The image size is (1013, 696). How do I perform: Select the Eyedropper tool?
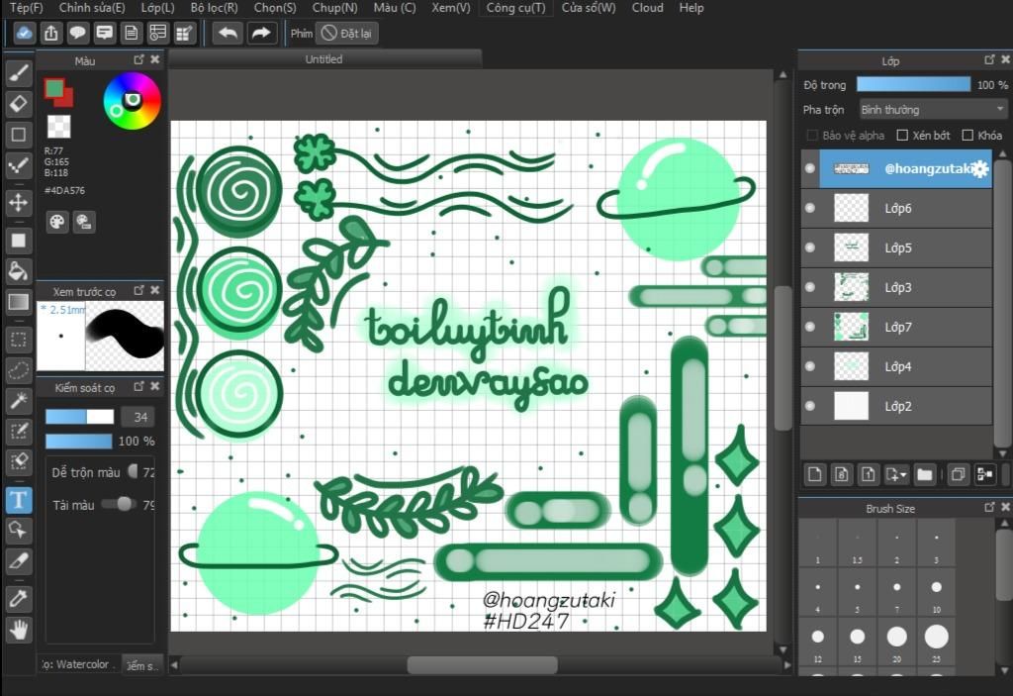click(x=18, y=599)
